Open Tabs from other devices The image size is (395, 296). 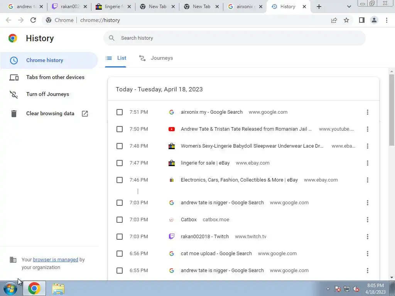point(49,77)
